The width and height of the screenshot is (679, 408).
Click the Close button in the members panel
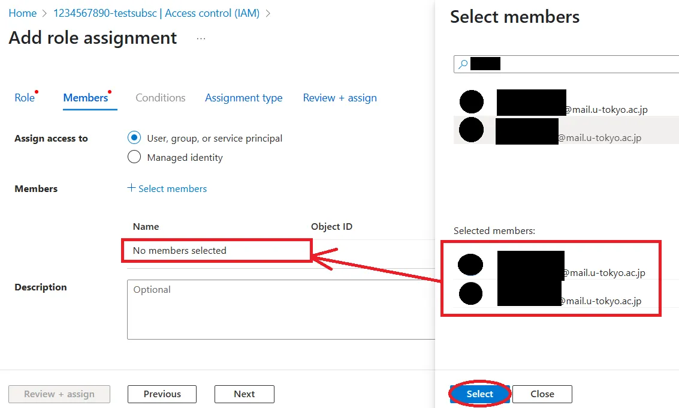click(542, 394)
